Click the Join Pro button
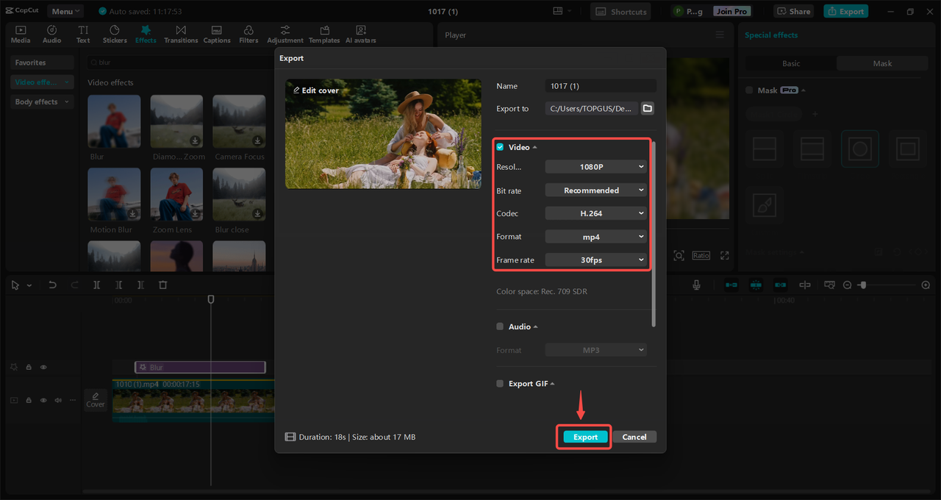 731,11
